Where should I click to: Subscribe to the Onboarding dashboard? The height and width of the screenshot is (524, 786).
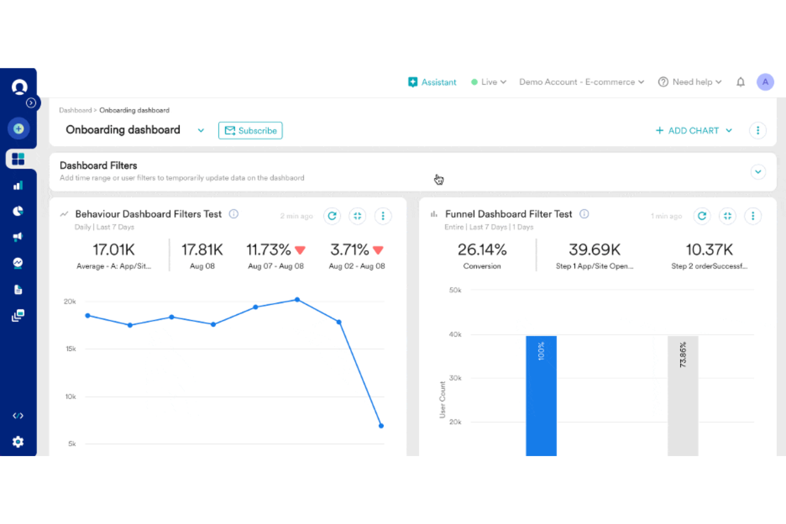250,130
